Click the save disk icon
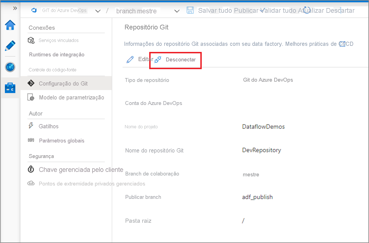This screenshot has width=369, height=243. click(190, 11)
